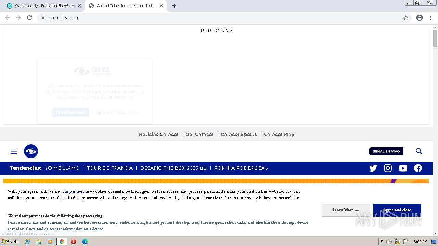Open the media player taskbar icon
Image resolution: width=438 pixels, height=246 pixels.
50,242
